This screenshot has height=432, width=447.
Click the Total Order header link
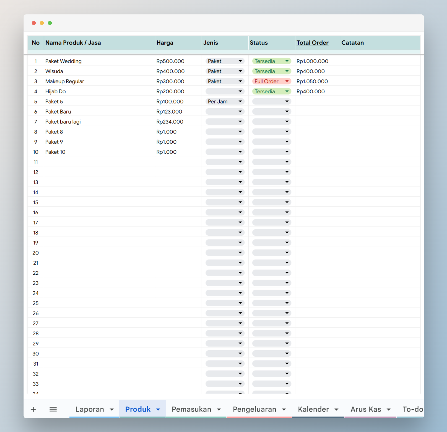pyautogui.click(x=313, y=43)
